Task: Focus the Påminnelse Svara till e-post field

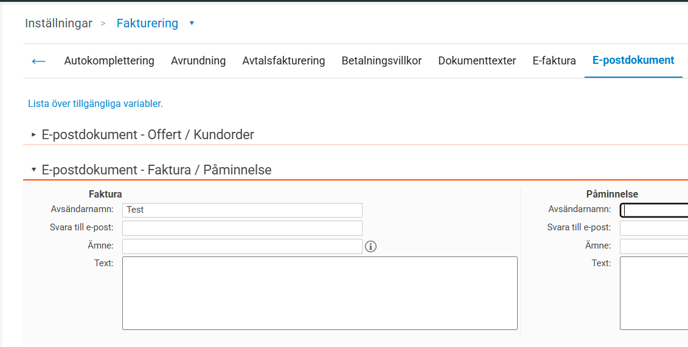Action: [653, 228]
